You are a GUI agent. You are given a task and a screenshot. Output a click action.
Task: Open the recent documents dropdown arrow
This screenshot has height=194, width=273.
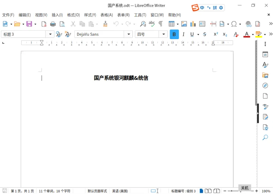pyautogui.click(x=23, y=24)
